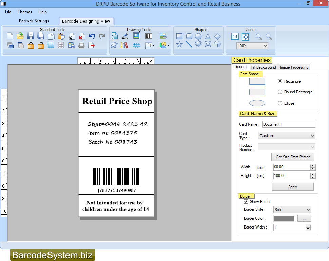This screenshot has height=261, width=329.
Task: Copy the selected object
Action: point(51,36)
